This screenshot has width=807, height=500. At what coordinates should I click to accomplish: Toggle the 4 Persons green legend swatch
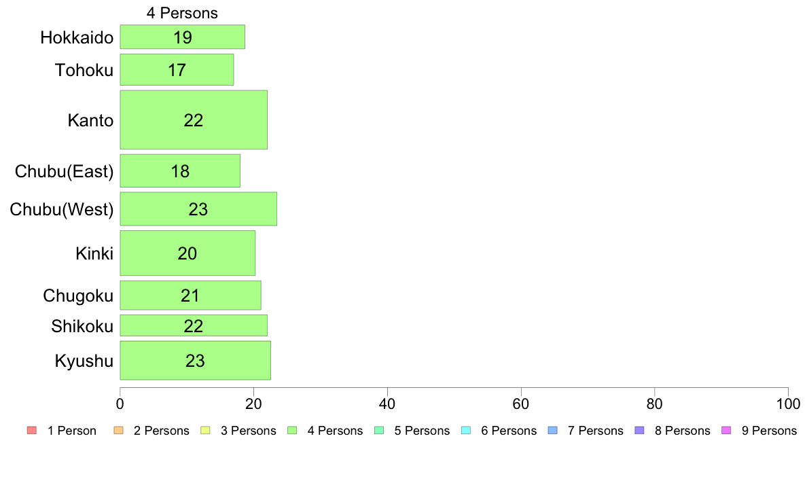coord(292,431)
